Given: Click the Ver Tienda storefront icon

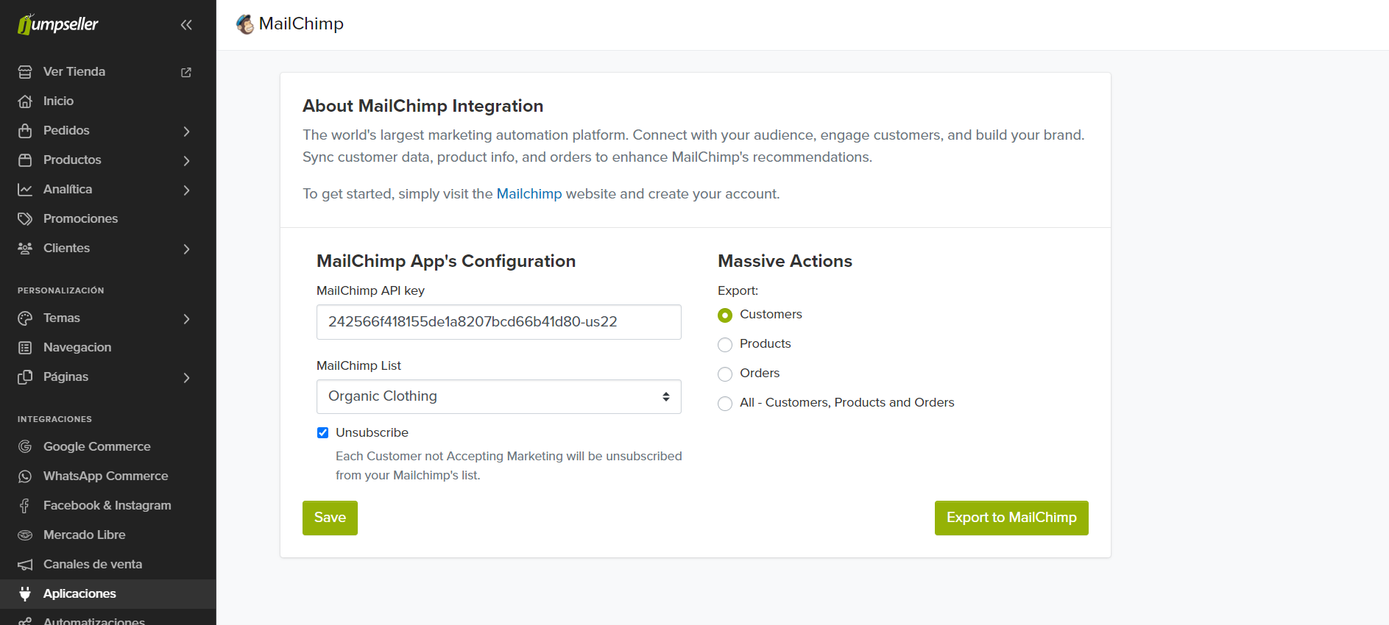Looking at the screenshot, I should click(x=25, y=72).
